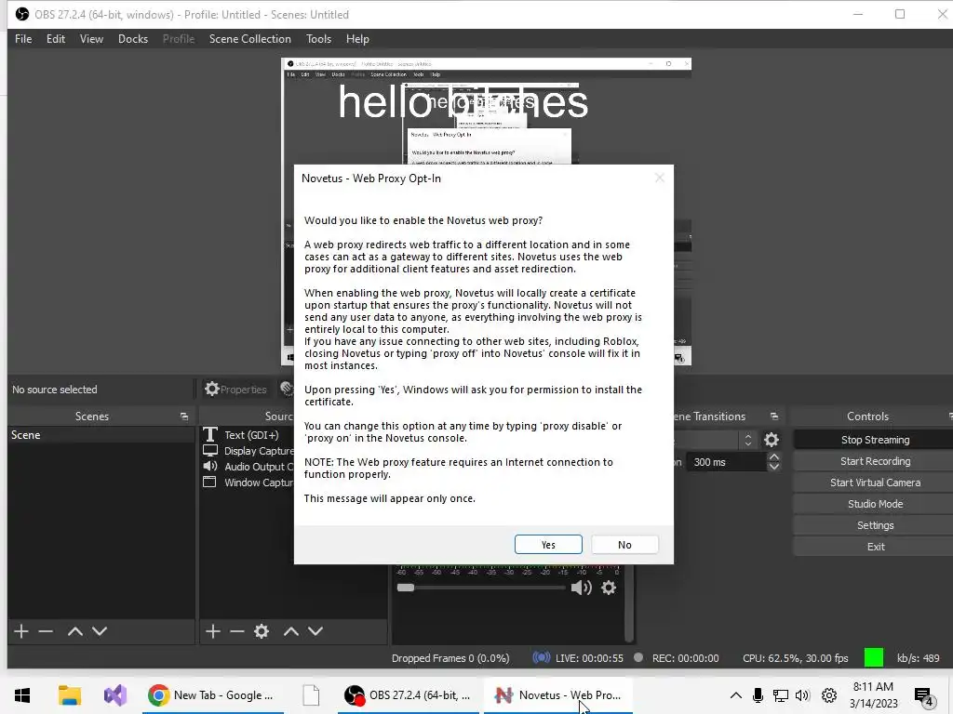Adjust the audio mixer volume slider
Viewport: 953px width, 714px height.
(480, 588)
